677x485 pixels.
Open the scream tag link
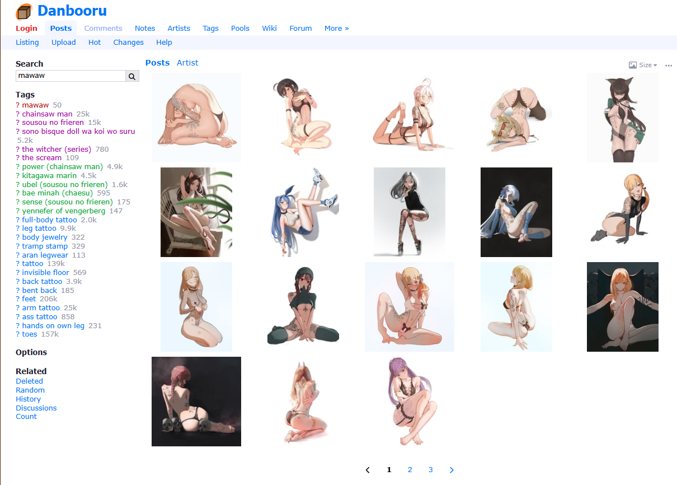(42, 158)
